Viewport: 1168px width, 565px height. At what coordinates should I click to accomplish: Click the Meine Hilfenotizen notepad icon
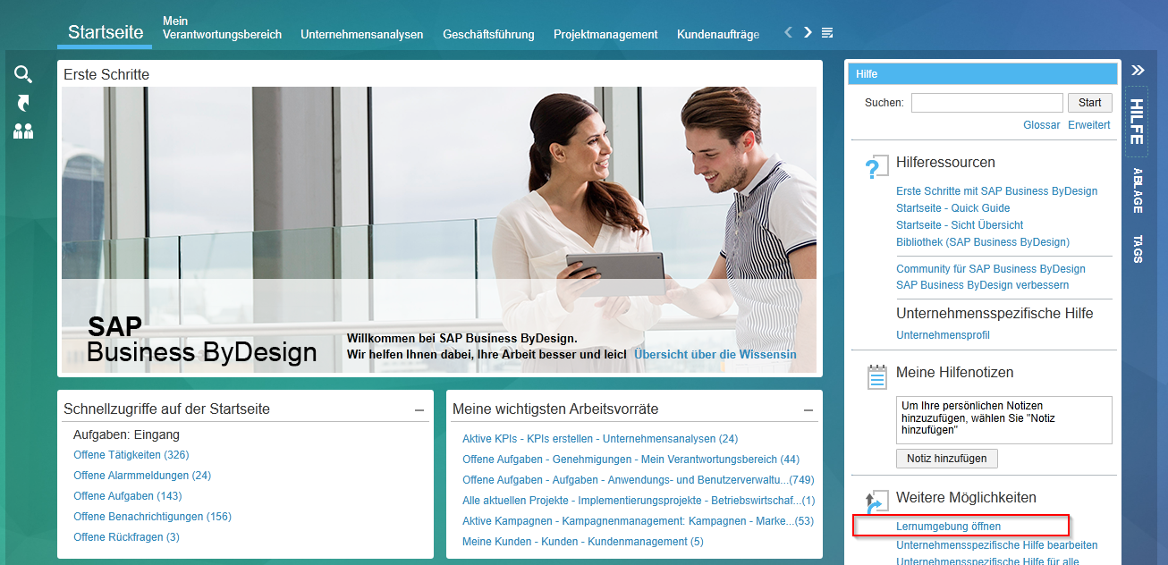(x=877, y=376)
